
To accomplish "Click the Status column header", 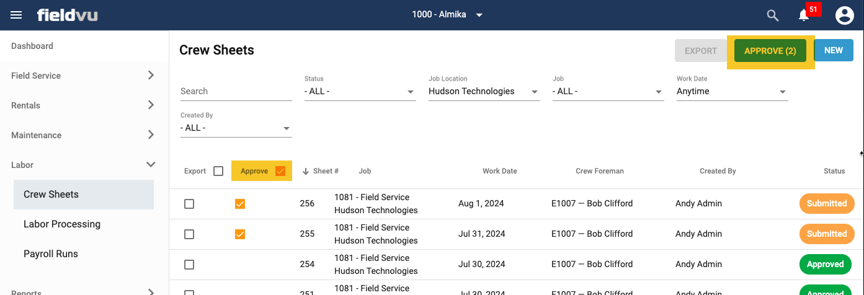I will (834, 171).
